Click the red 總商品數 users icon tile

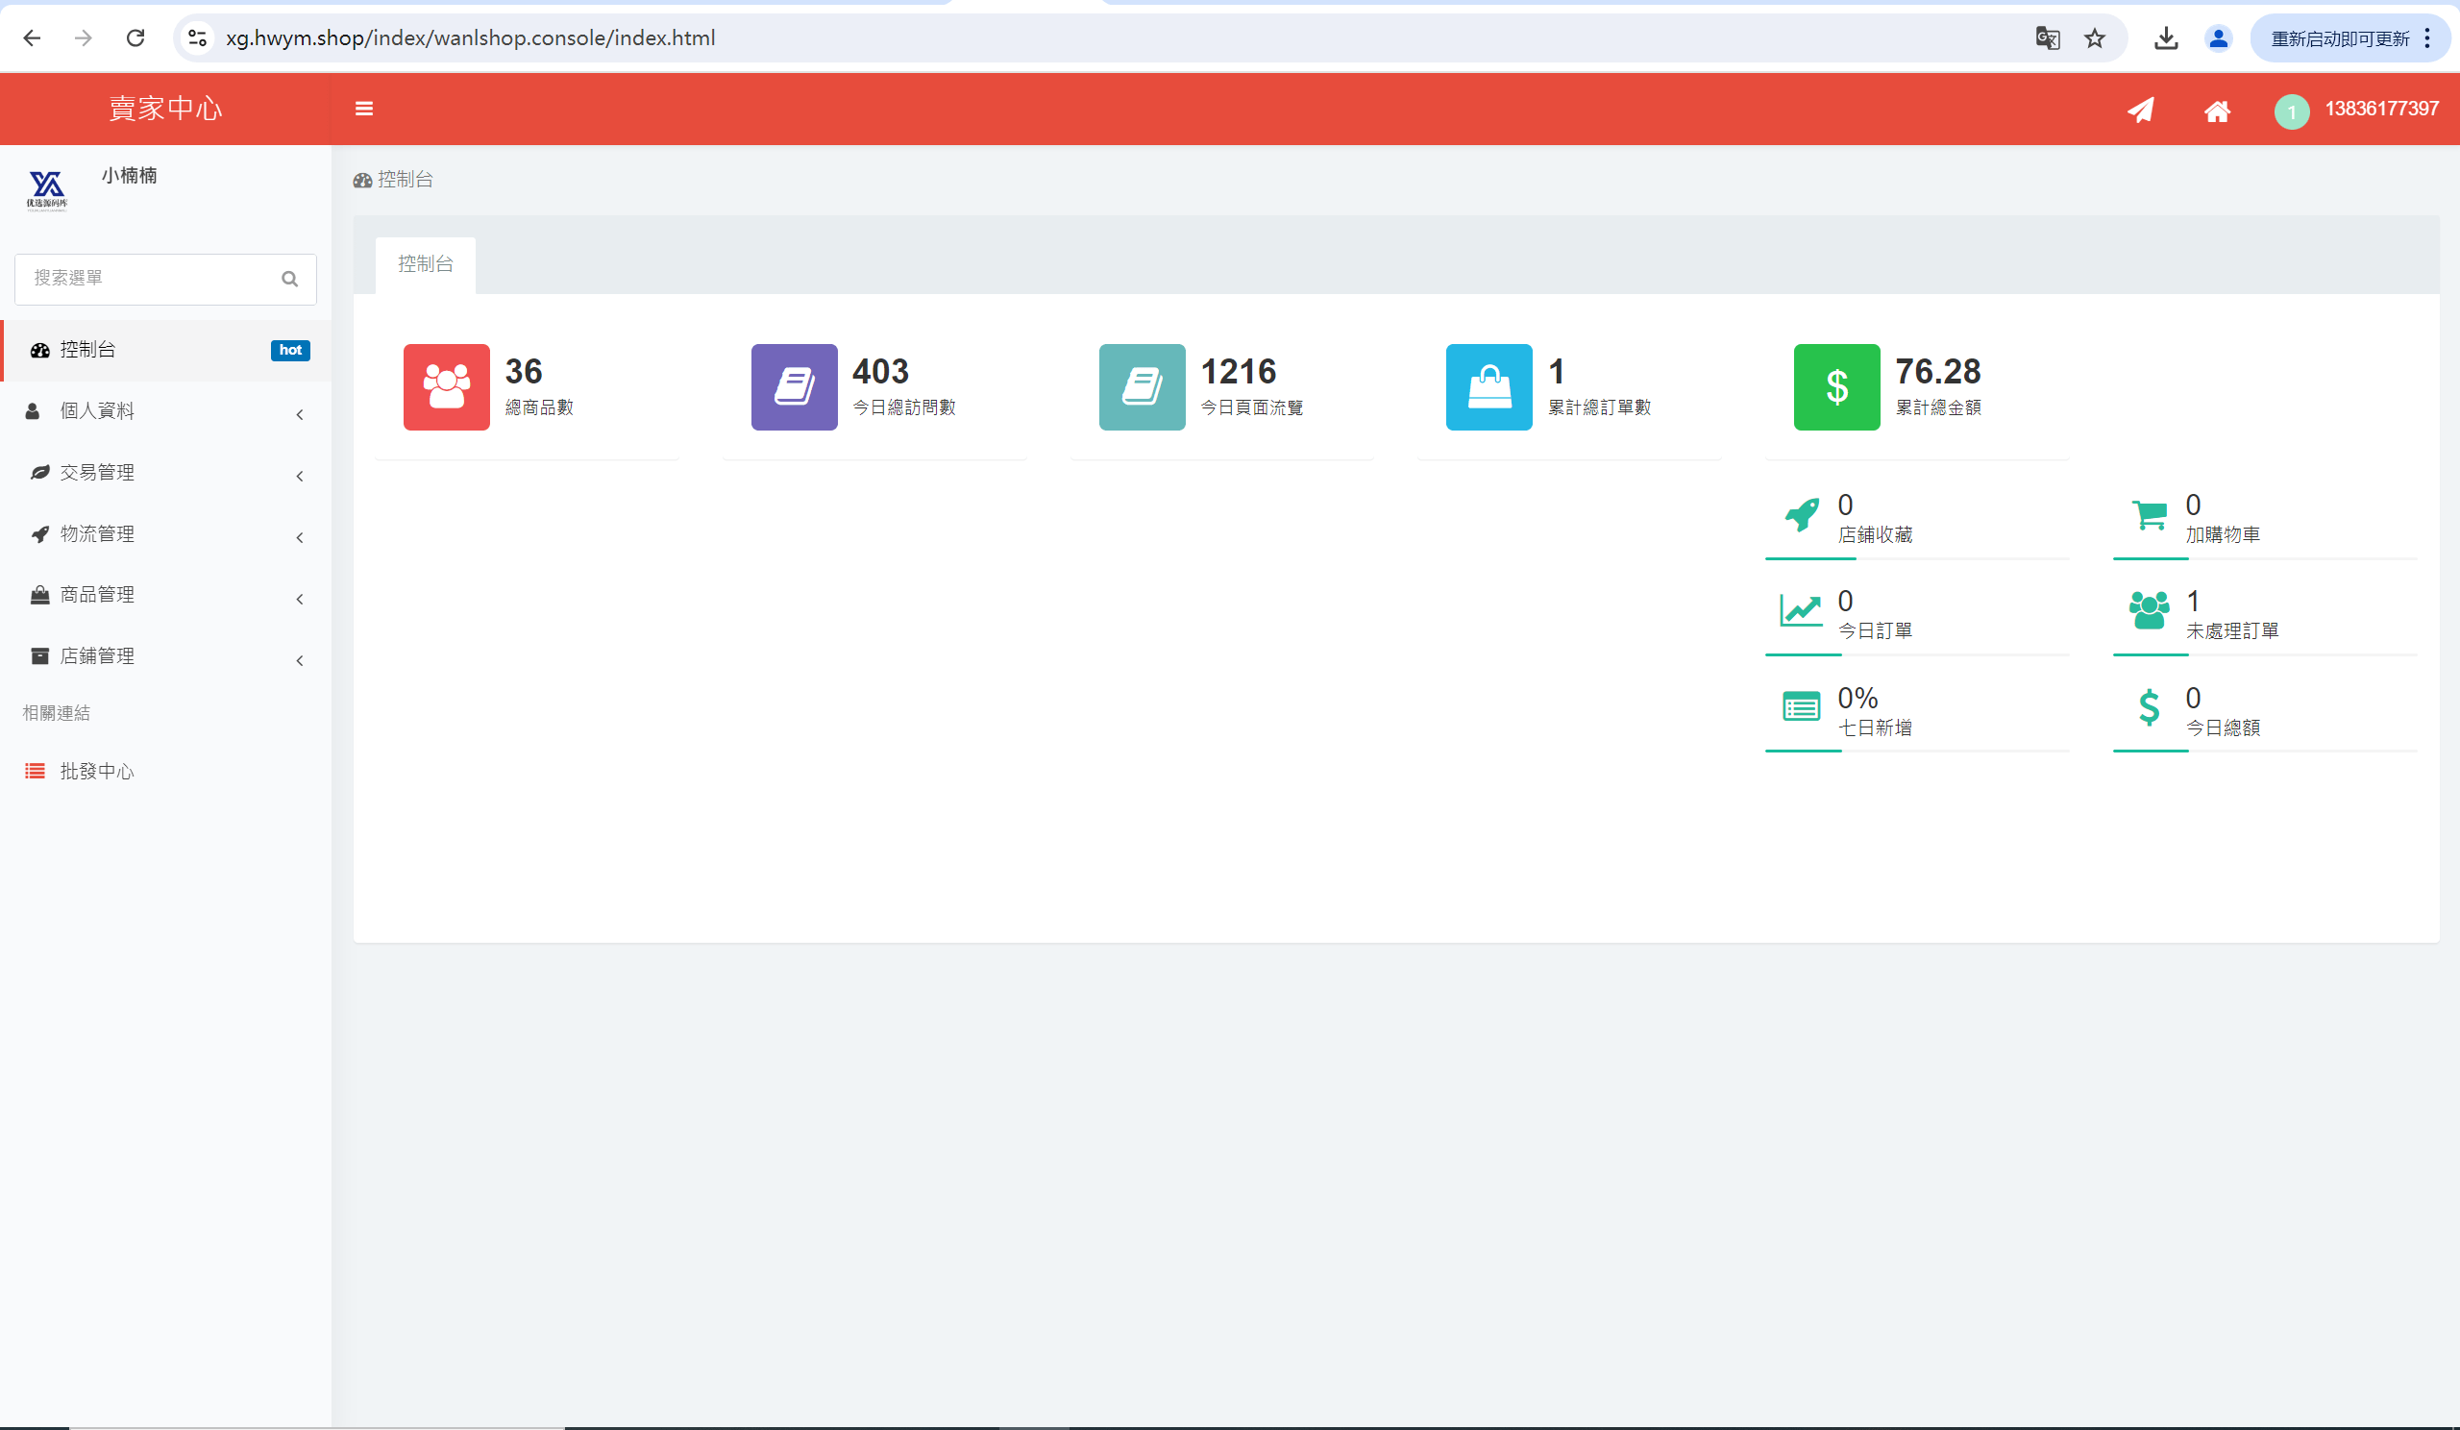click(x=446, y=386)
